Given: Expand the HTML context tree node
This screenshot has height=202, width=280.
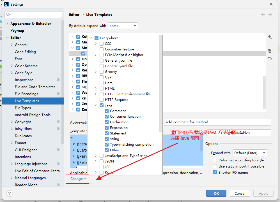Looking at the screenshot, I should coord(96,89).
